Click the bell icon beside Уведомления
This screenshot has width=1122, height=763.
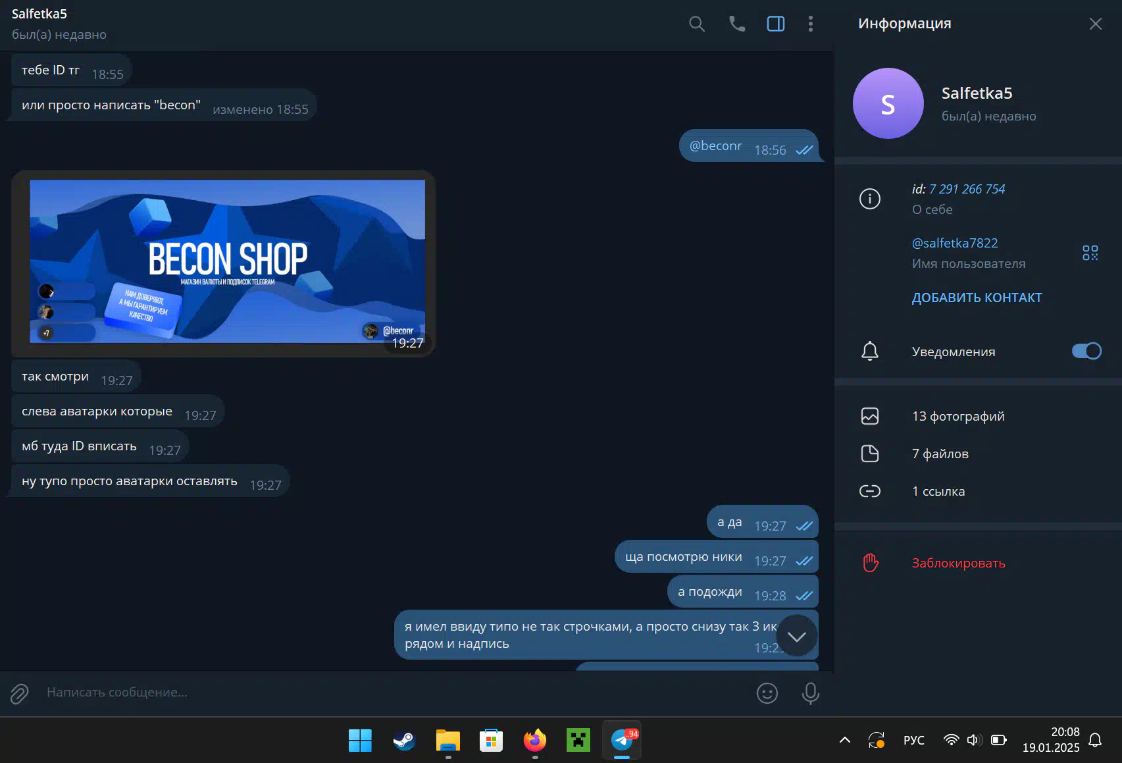coord(869,351)
